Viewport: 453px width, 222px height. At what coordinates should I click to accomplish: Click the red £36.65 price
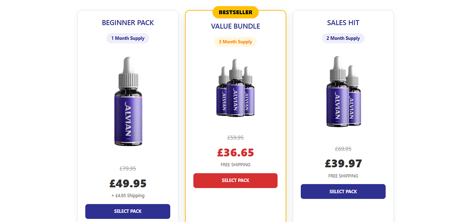[x=235, y=152]
